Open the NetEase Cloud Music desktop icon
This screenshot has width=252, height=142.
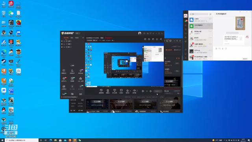point(11,4)
